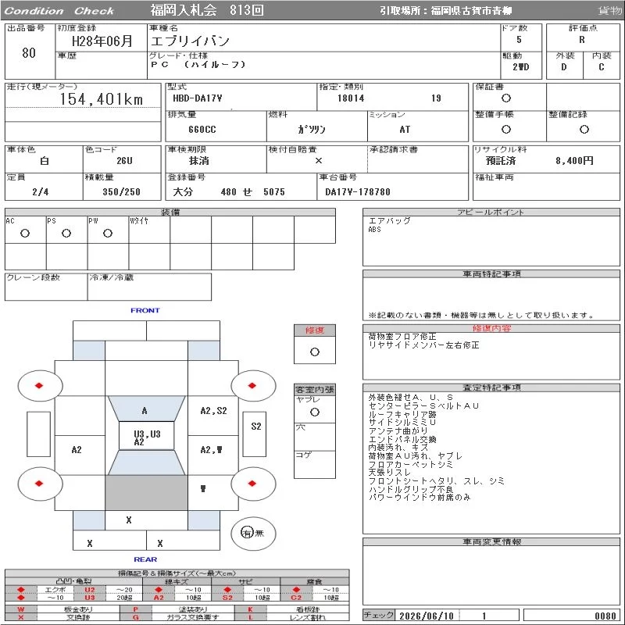
Task: Click the seating capacity 2/4
Action: pyautogui.click(x=41, y=191)
